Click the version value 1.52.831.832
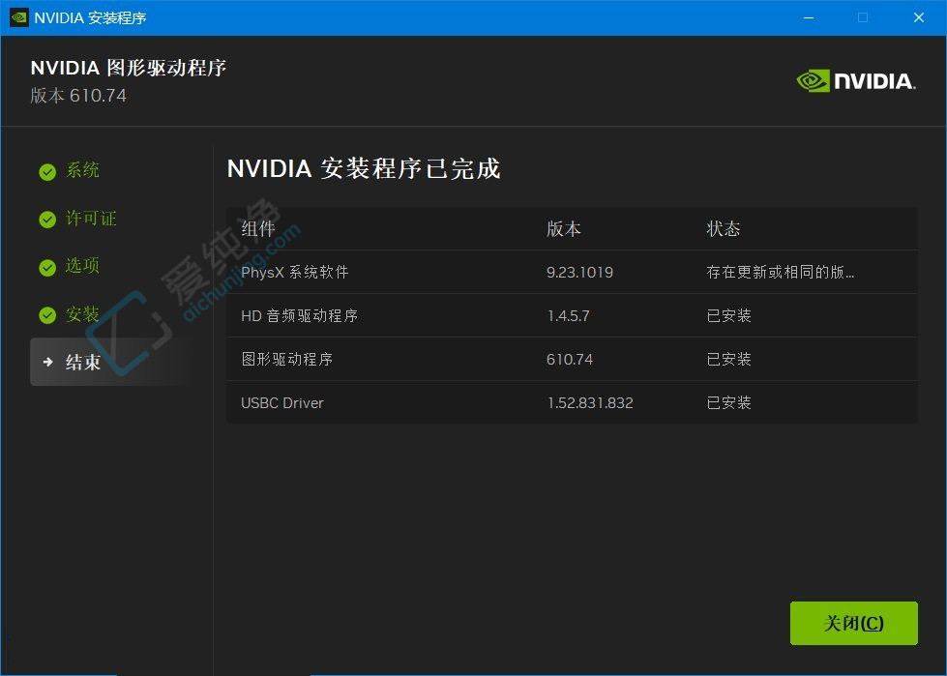Viewport: 947px width, 676px height. click(x=590, y=402)
